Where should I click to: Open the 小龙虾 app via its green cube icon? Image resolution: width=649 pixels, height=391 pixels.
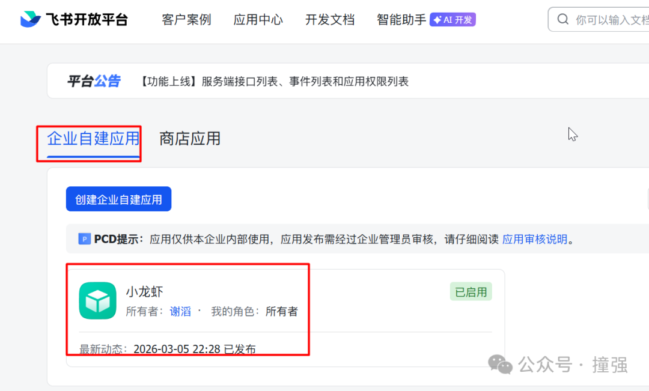97,300
